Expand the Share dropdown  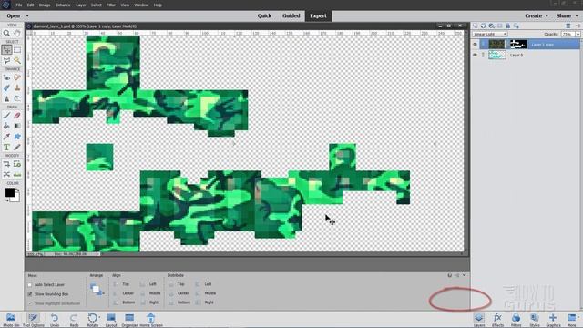577,16
